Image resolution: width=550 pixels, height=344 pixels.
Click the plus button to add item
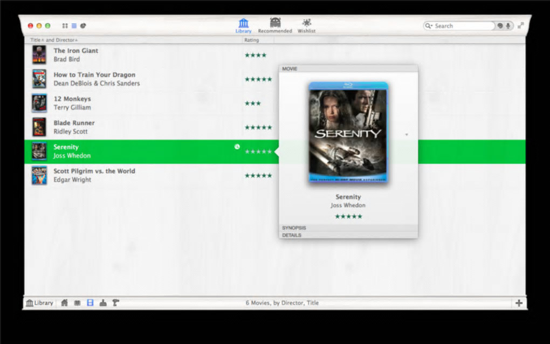pos(519,303)
